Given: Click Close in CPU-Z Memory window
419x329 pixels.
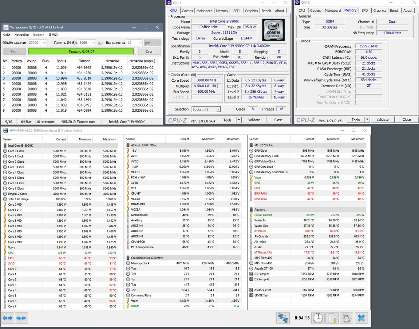Looking at the screenshot, I should [407, 120].
